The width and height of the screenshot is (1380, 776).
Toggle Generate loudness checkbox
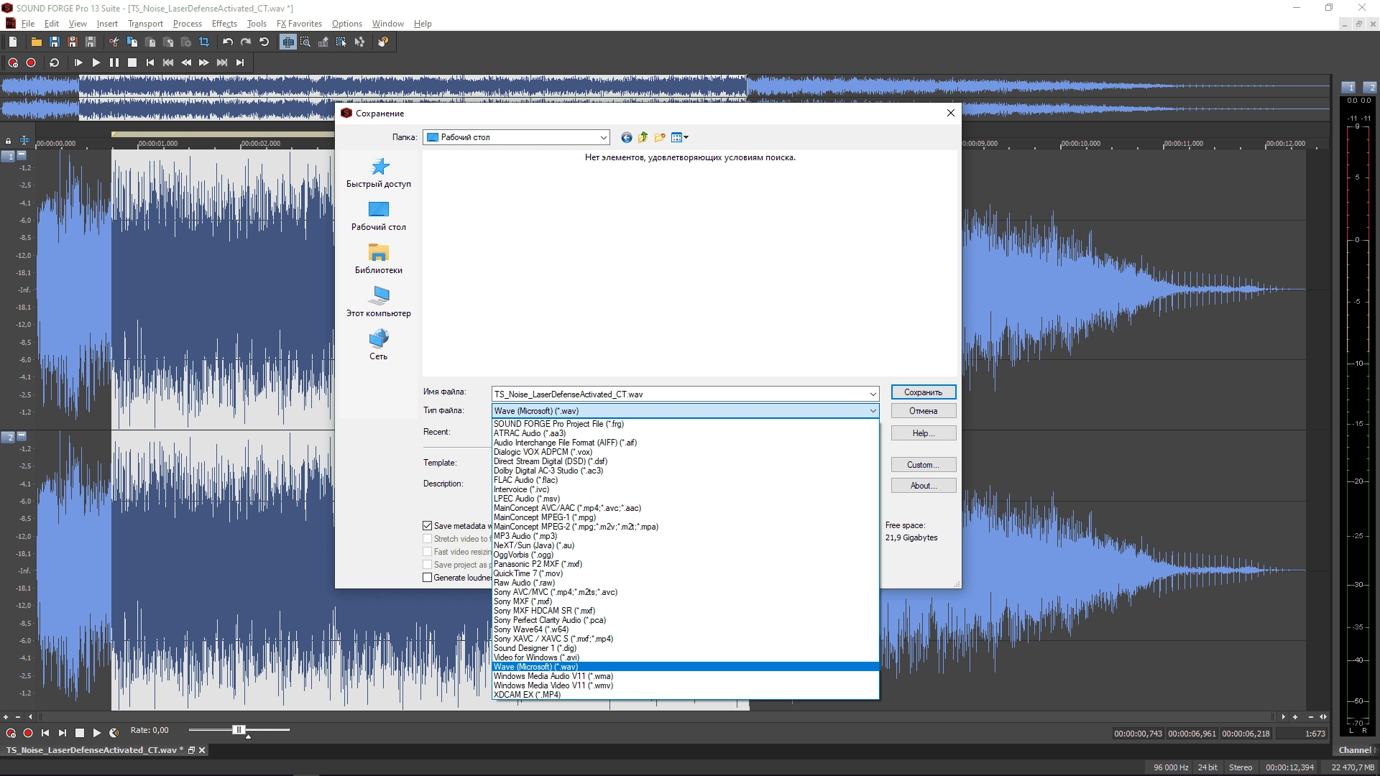coord(428,578)
